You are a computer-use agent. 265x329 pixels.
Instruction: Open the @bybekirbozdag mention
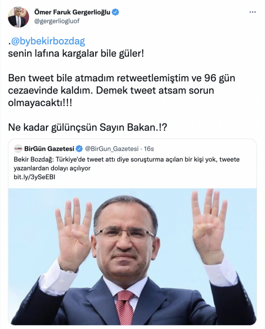[x=48, y=41]
